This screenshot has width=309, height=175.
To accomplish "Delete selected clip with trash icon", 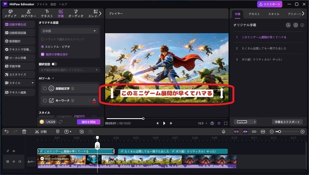I will pos(24,131).
